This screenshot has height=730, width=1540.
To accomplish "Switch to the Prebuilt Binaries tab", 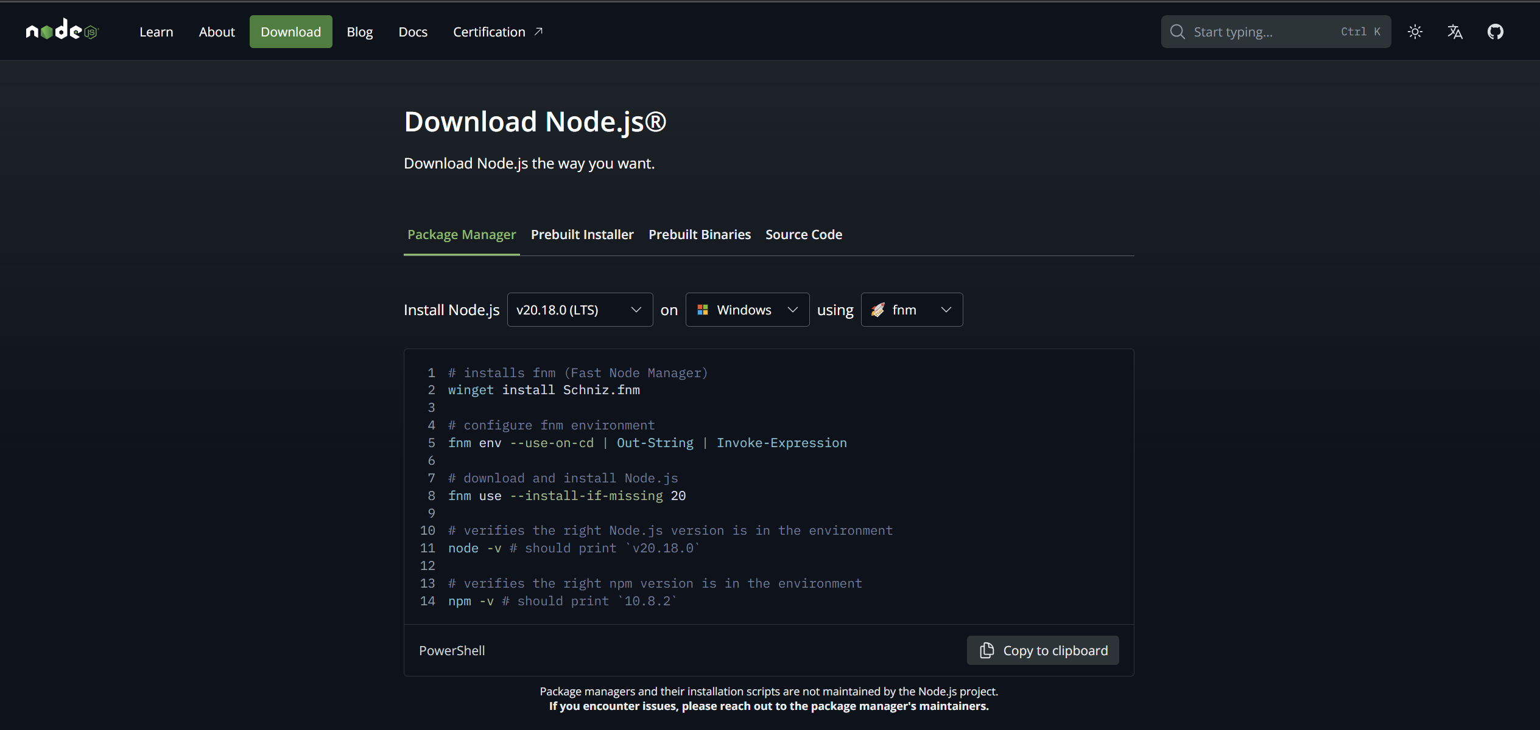I will tap(700, 235).
